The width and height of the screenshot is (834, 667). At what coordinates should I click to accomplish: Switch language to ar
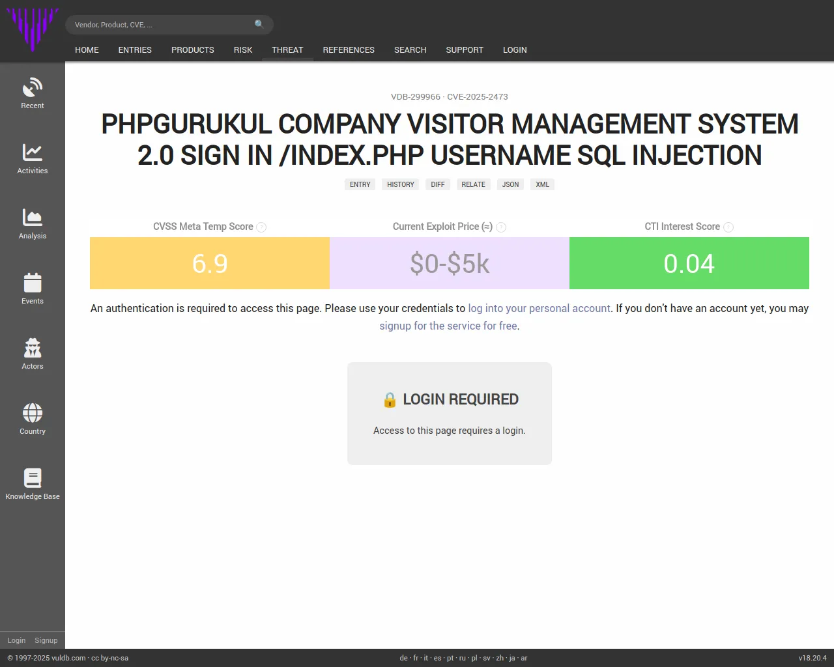(x=524, y=658)
